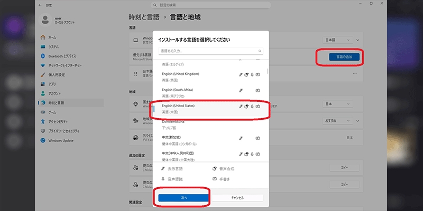Open ネットワークとインターネット in the sidebar
This screenshot has width=423, height=211.
(x=71, y=65)
